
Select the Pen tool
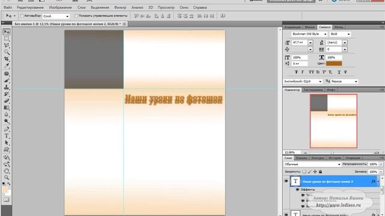coord(7,129)
